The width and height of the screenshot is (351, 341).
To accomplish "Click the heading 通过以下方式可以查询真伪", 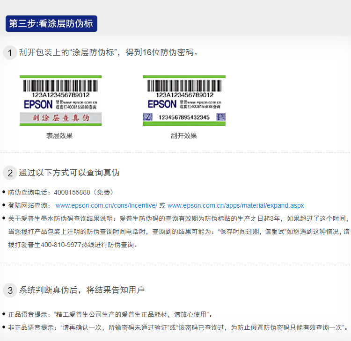I will click(x=69, y=173).
